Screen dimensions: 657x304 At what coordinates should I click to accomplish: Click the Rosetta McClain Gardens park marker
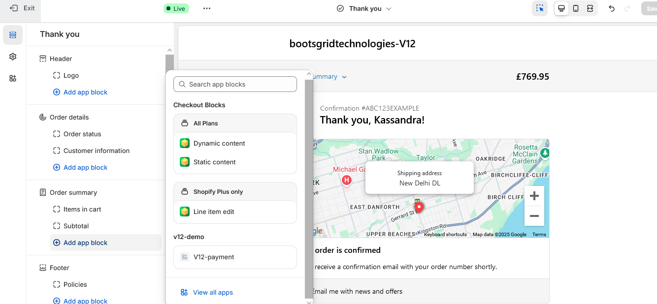[x=545, y=153]
